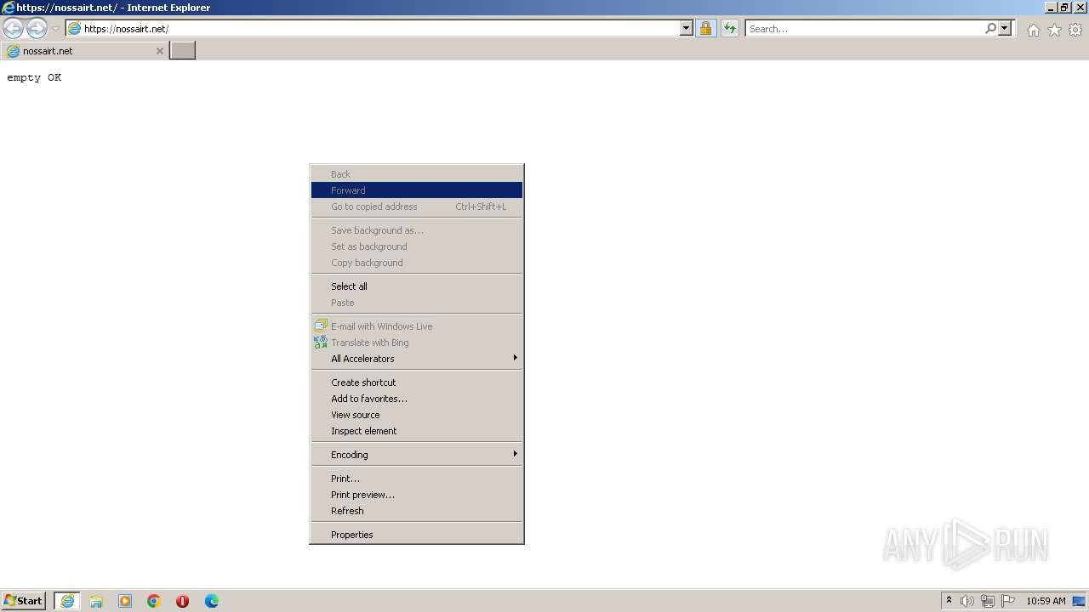Click Internet Explorer taskbar icon

(67, 601)
